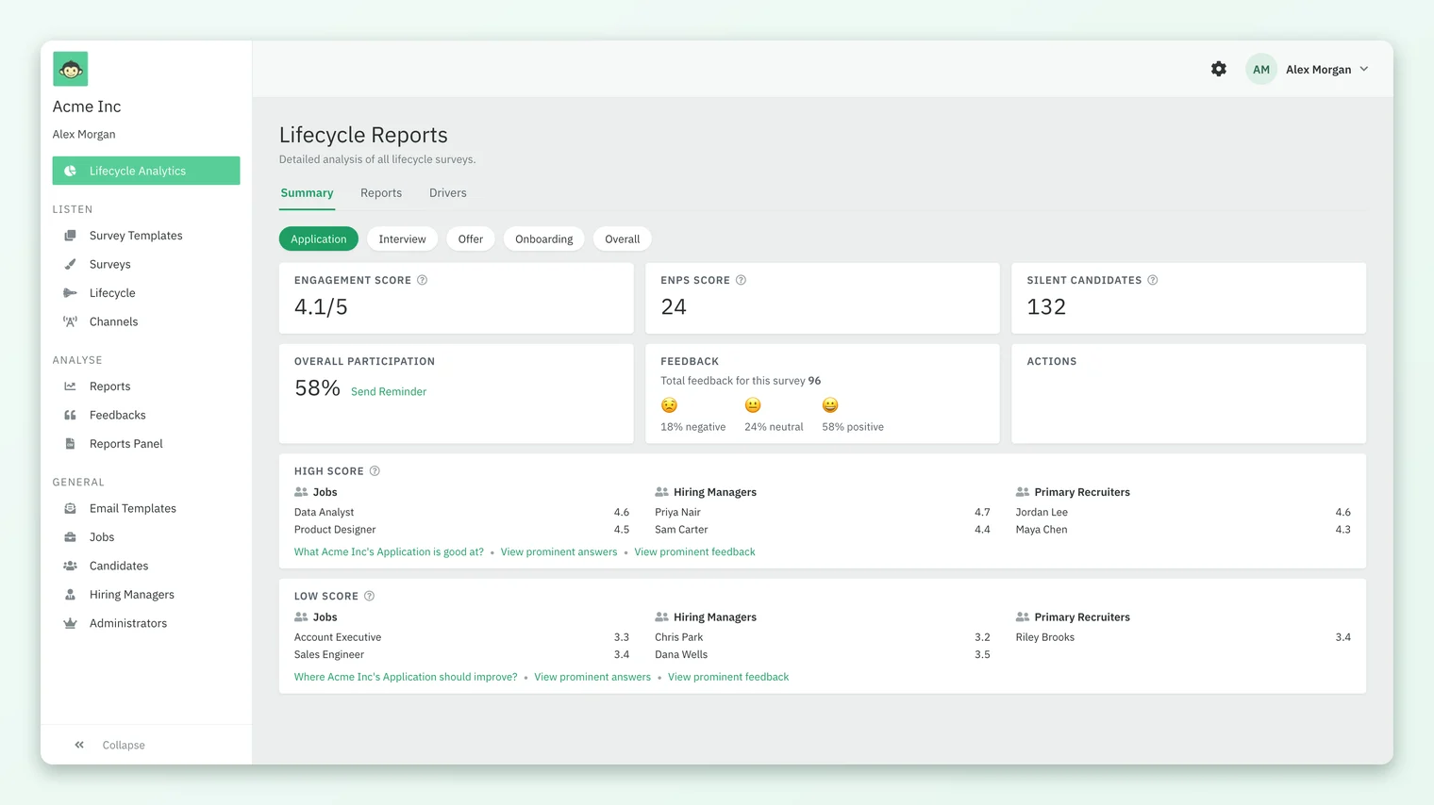Click the Reports Panel document icon
This screenshot has height=805, width=1434.
click(x=70, y=444)
